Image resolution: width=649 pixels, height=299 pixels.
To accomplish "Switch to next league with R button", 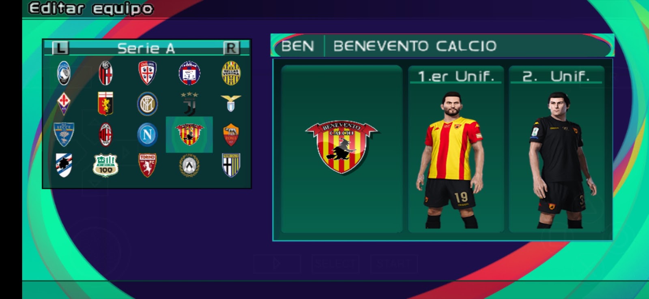I will pyautogui.click(x=231, y=48).
